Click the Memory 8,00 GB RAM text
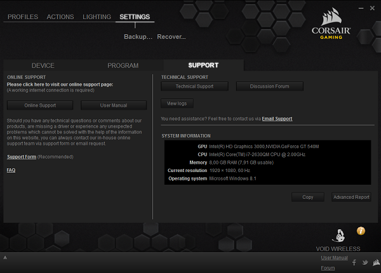This screenshot has height=273, width=381. pos(241,163)
